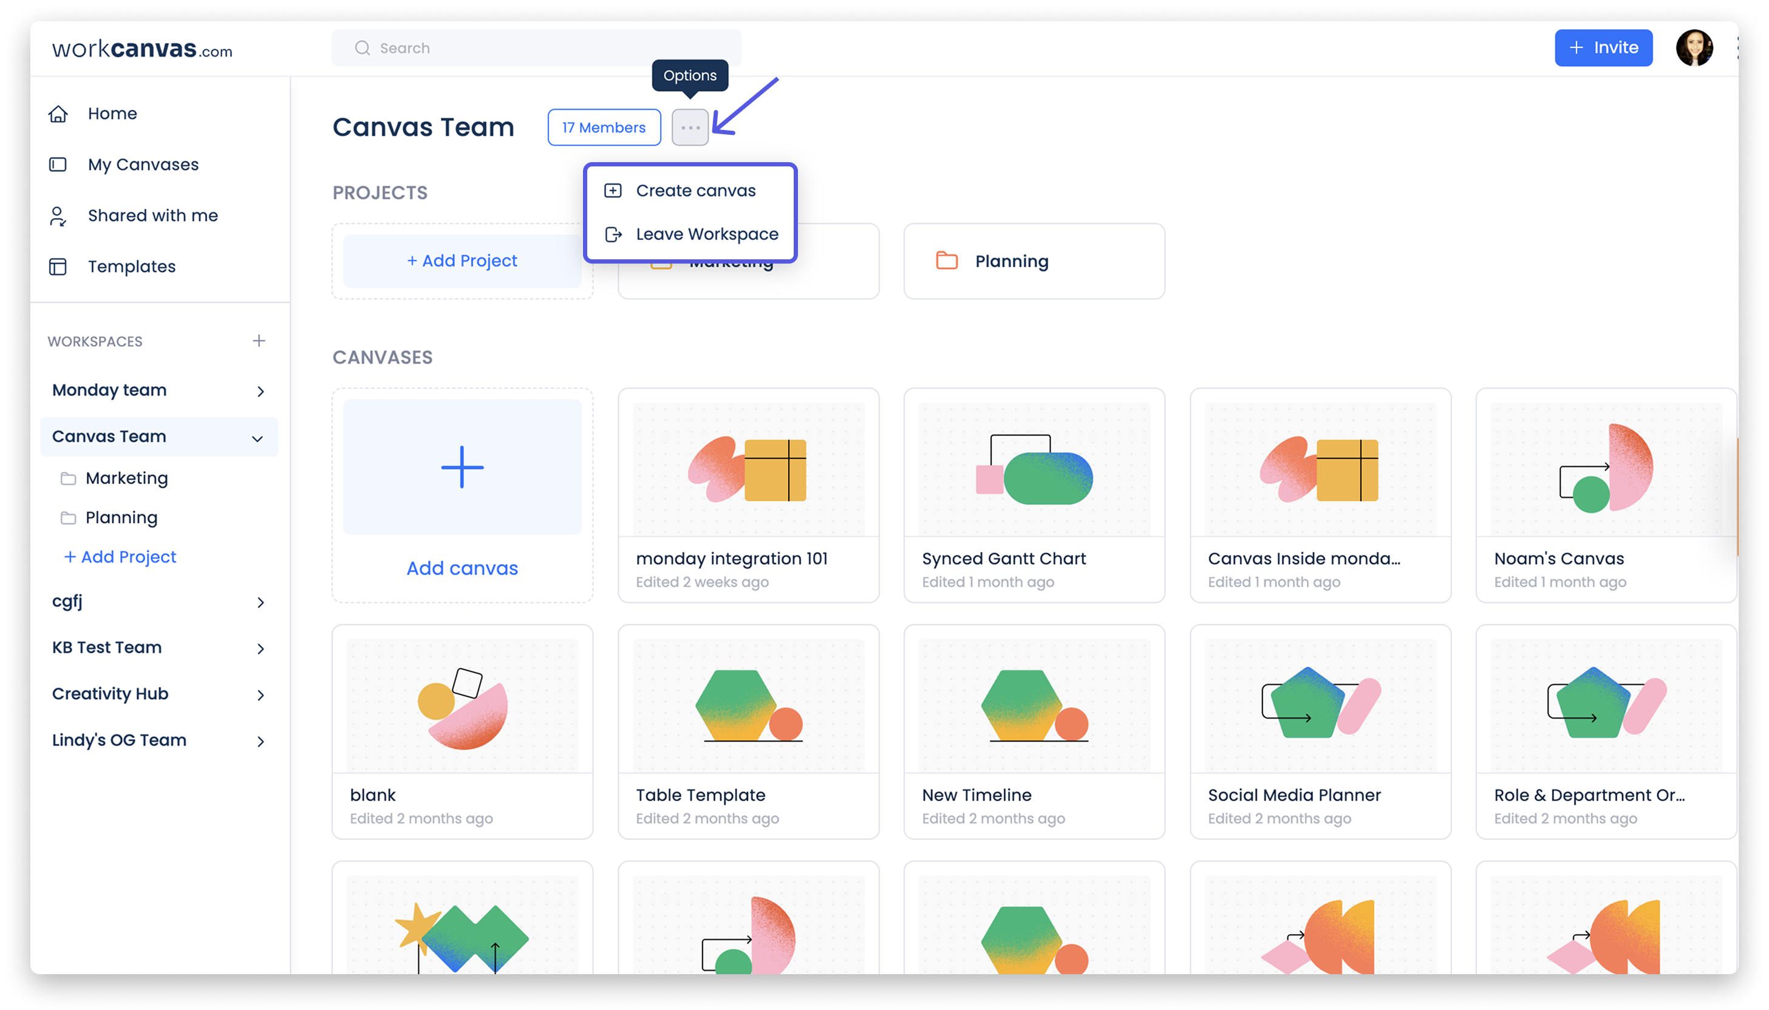This screenshot has height=1010, width=1769.
Task: Click the Templates layout icon
Action: [58, 267]
